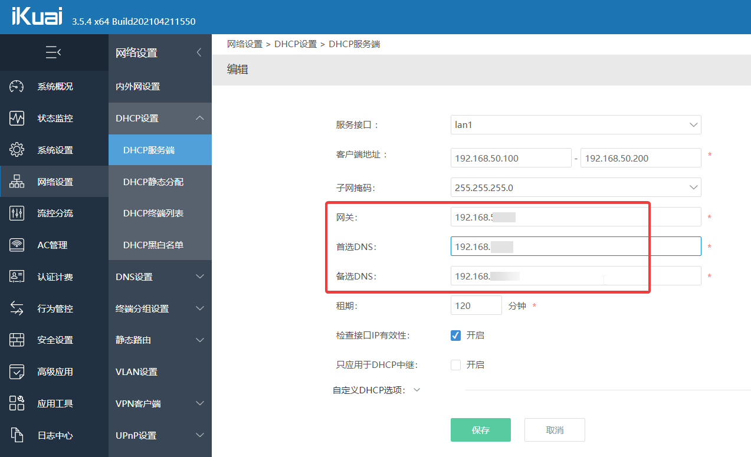Expand 自定义DHCP选项 section
This screenshot has width=751, height=457.
tap(417, 390)
